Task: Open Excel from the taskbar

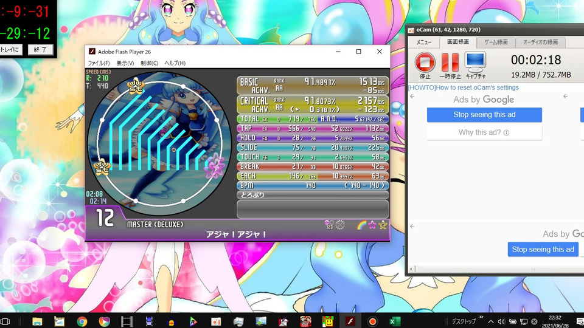Action: pos(395,321)
